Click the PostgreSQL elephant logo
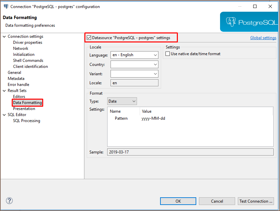This screenshot has height=211, width=280. pos(231,22)
